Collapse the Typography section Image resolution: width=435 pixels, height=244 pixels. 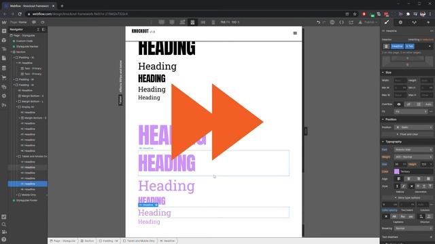tap(383, 142)
